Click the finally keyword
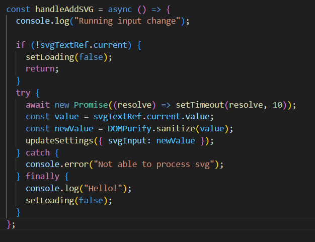The image size is (315, 242). coord(43,177)
